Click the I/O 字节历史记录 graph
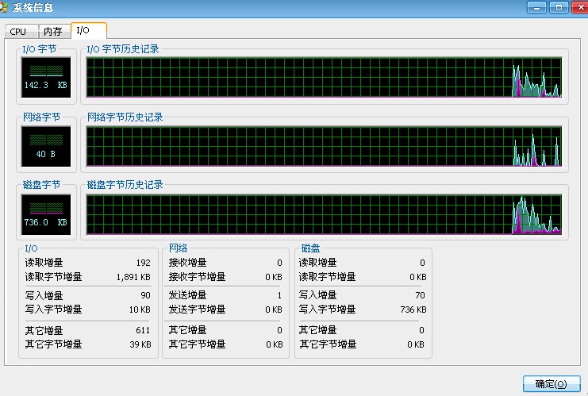Viewport: 588px width, 396px height. (x=324, y=77)
